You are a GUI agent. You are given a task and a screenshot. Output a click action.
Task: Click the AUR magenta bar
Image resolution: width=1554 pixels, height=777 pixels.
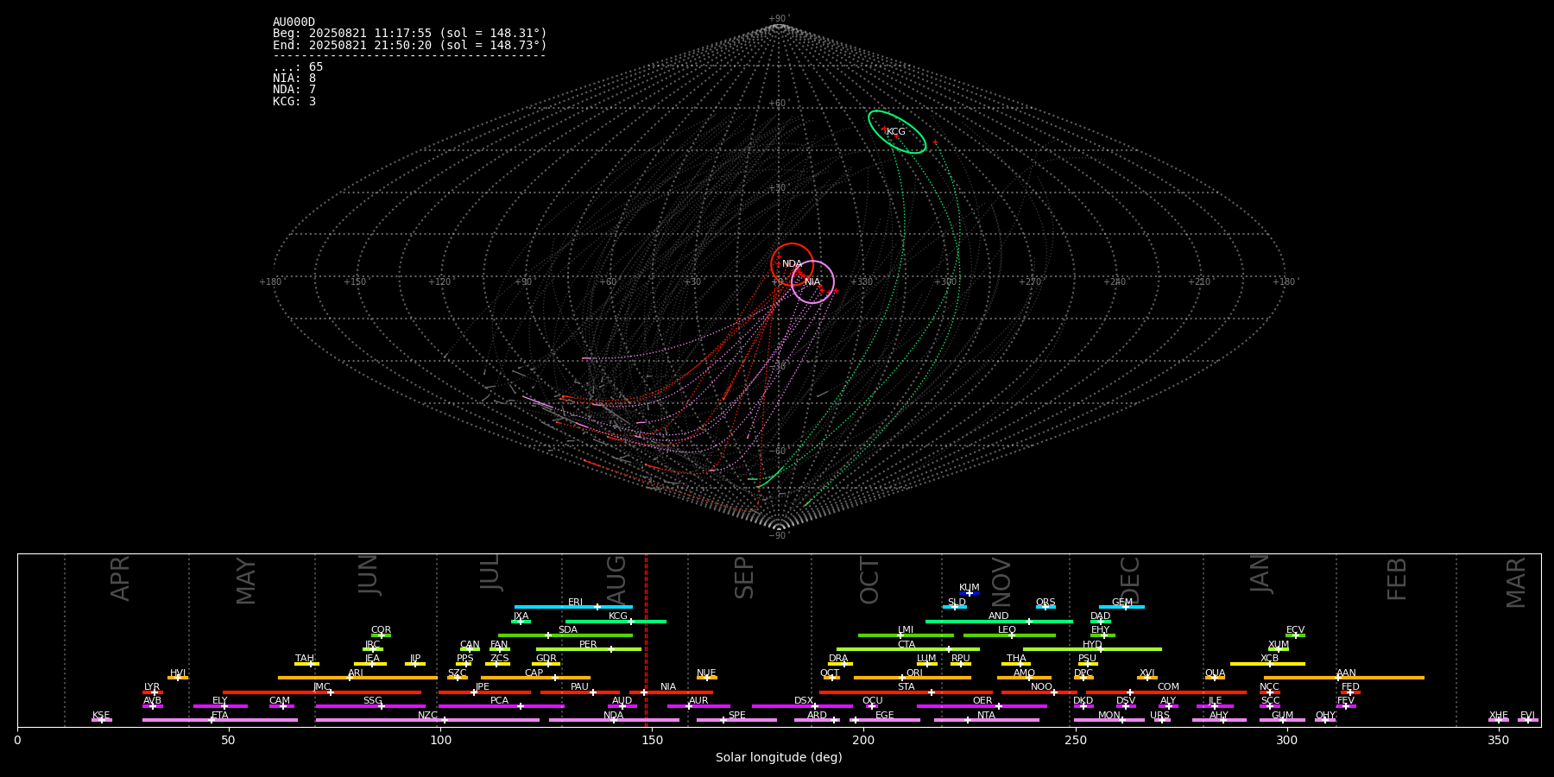pos(698,706)
